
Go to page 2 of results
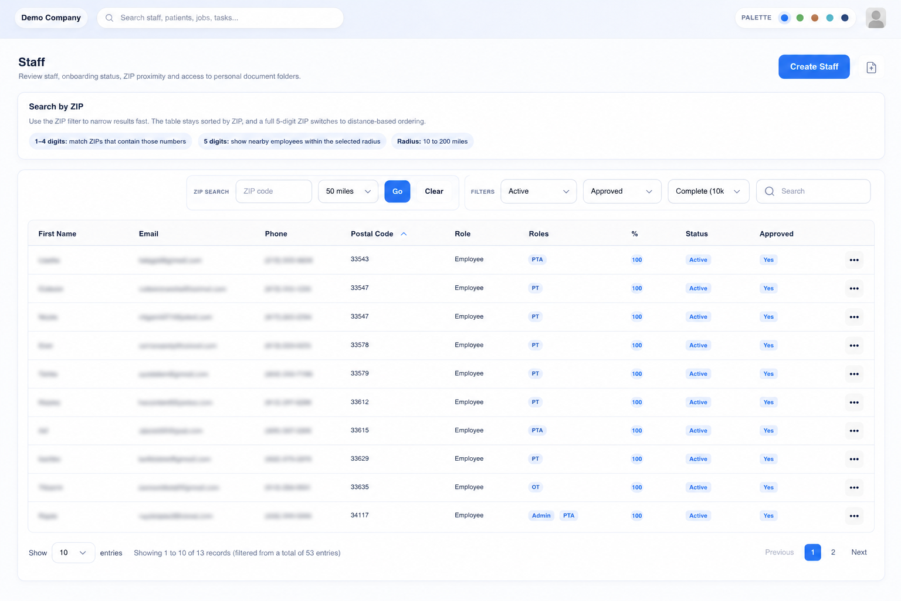(x=833, y=552)
